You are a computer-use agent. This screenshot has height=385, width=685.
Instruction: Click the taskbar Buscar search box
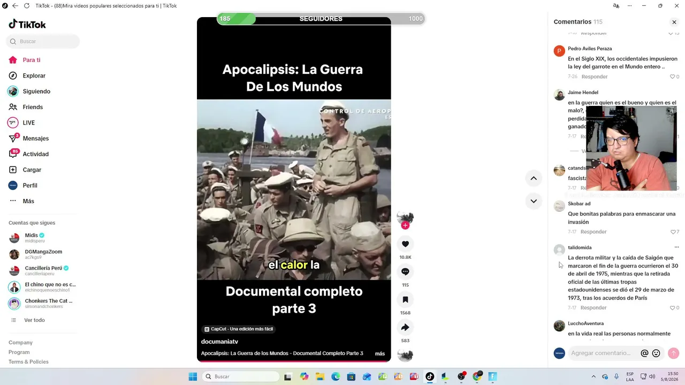pos(241,376)
